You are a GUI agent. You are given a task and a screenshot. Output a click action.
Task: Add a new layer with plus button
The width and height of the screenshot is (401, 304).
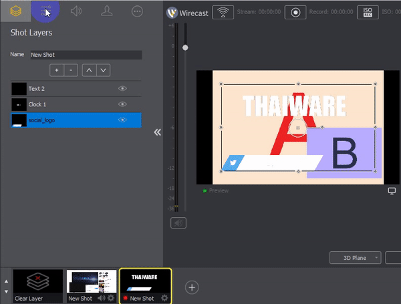(57, 70)
